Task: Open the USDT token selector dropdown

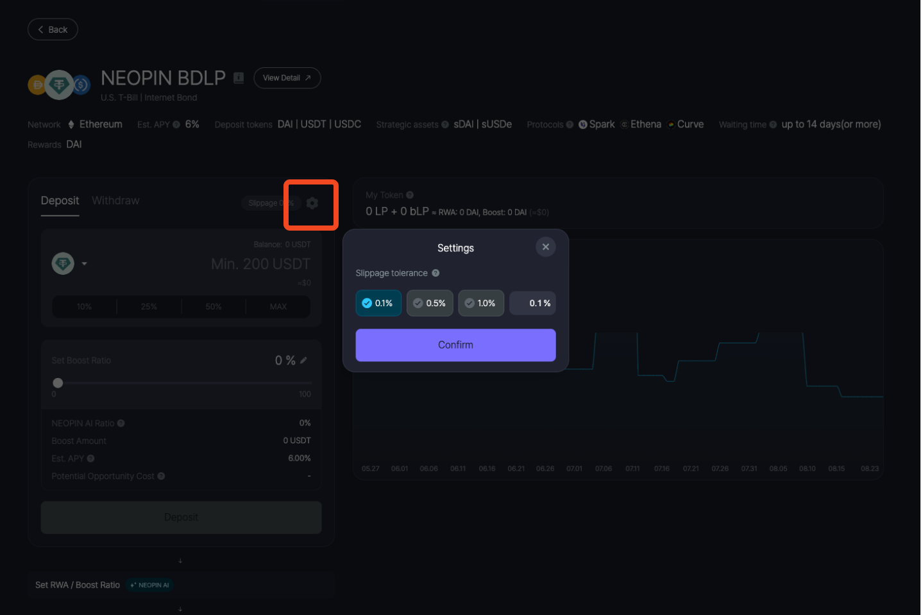Action: (69, 264)
